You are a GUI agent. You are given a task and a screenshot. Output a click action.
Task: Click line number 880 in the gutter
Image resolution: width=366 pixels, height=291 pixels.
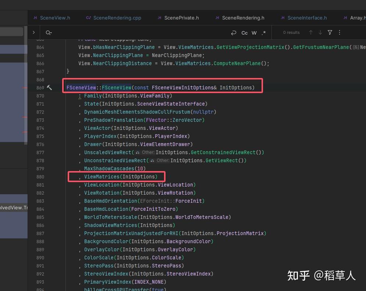pyautogui.click(x=40, y=177)
